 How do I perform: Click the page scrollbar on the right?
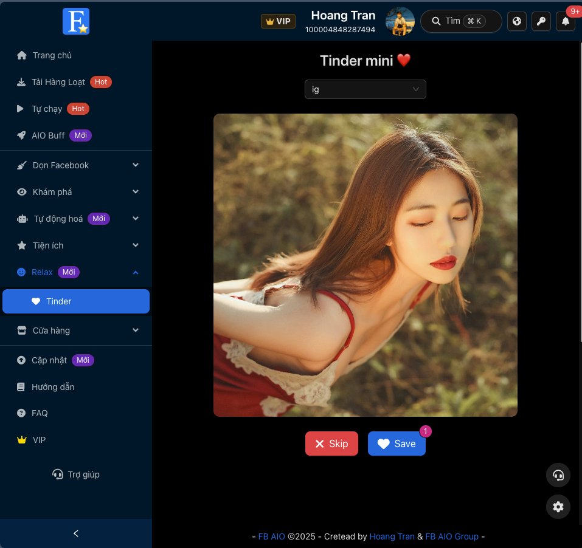click(580, 192)
